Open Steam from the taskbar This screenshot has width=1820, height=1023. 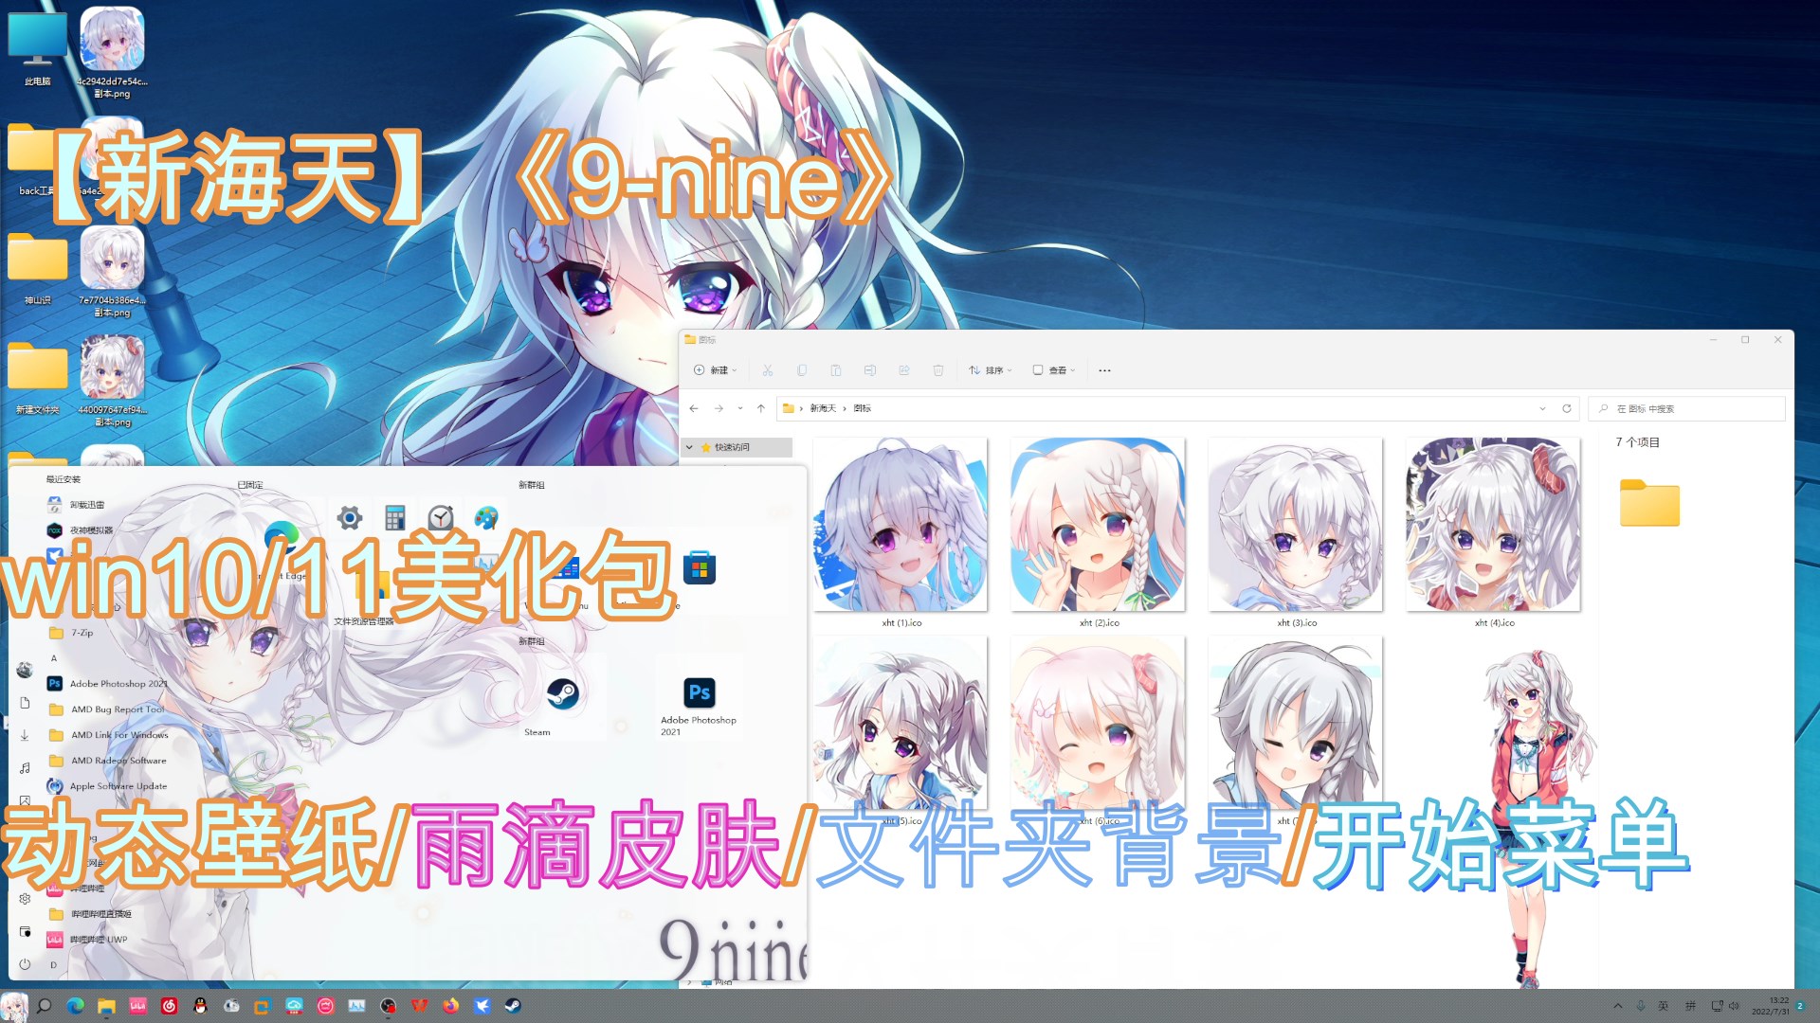point(513,1006)
